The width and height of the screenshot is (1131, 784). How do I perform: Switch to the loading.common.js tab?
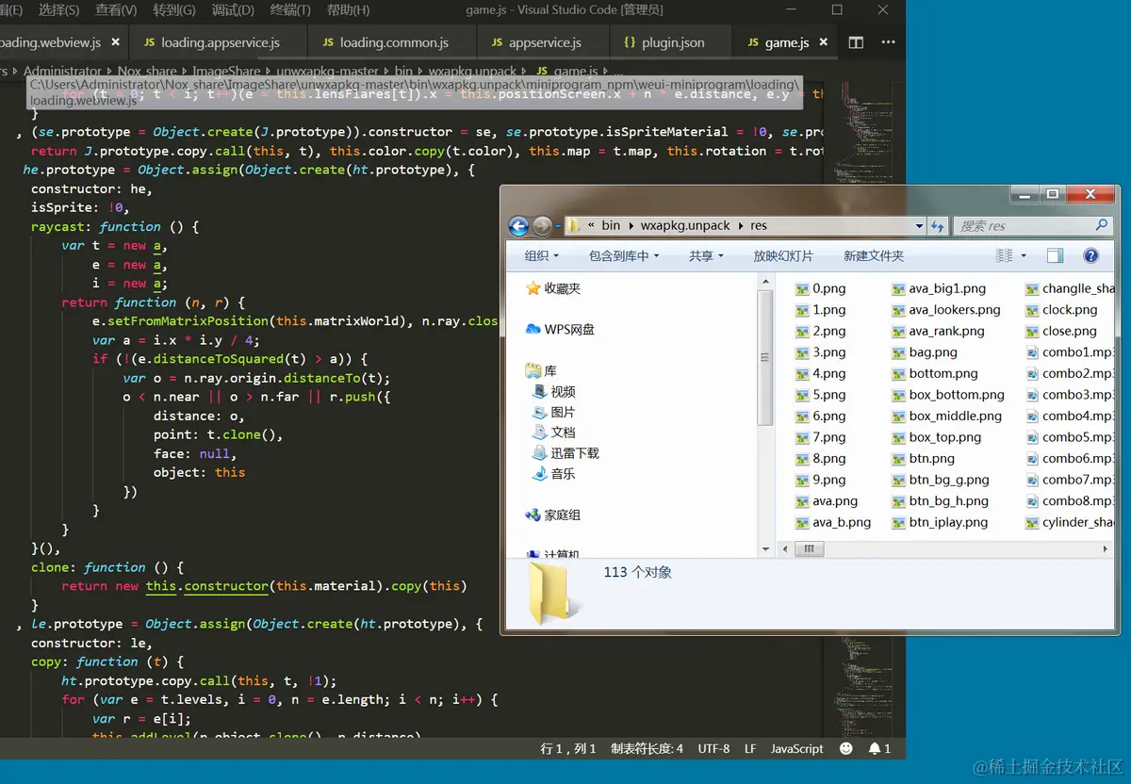point(392,42)
